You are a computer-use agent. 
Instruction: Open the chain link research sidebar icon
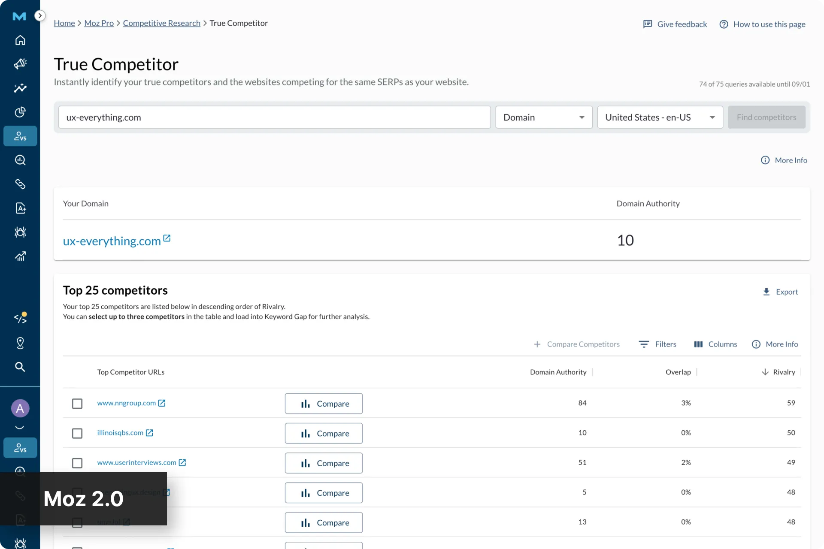click(x=20, y=184)
